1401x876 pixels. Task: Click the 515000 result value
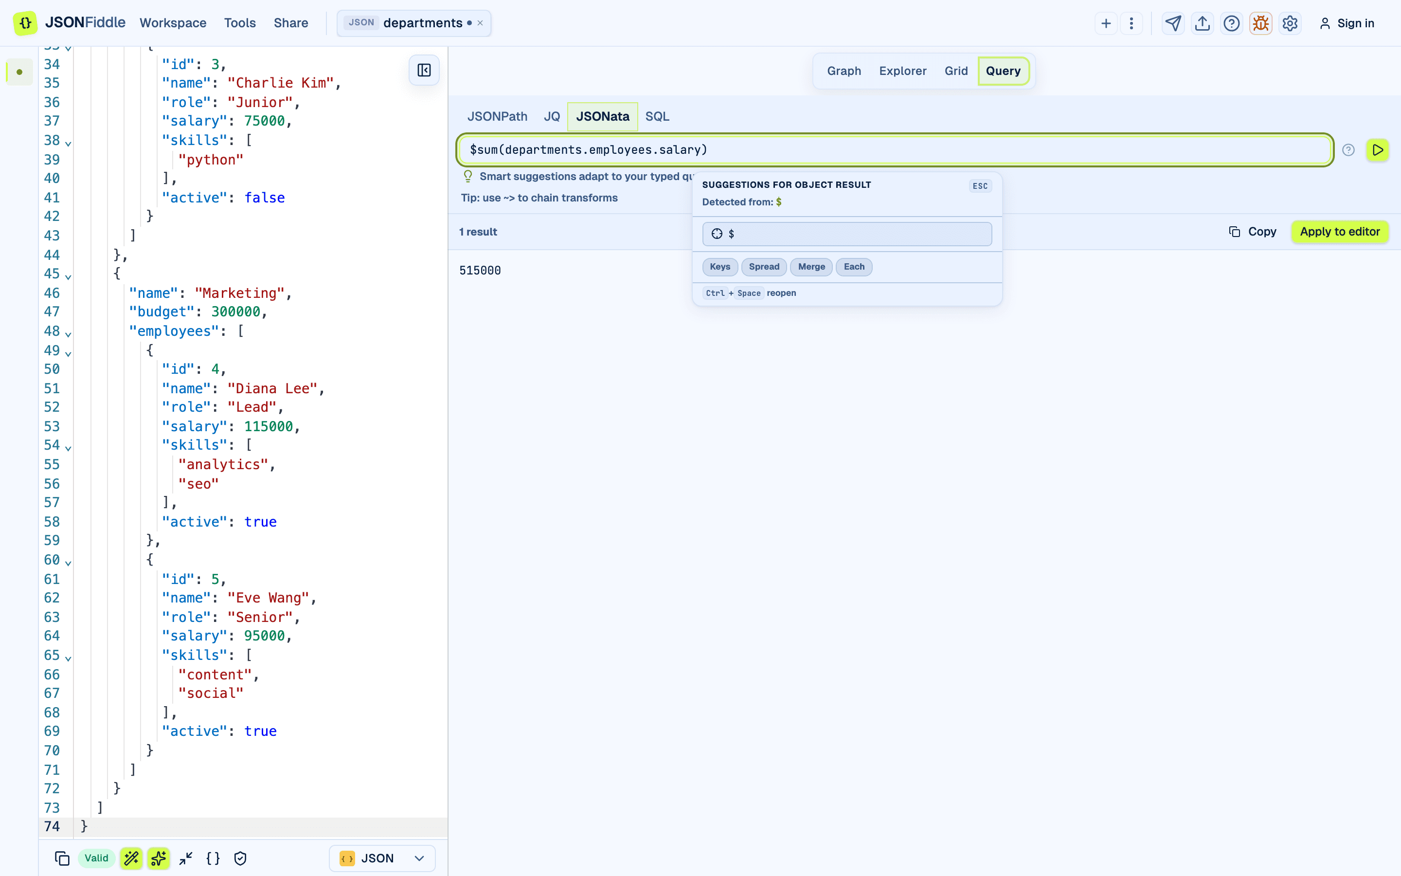pos(480,270)
